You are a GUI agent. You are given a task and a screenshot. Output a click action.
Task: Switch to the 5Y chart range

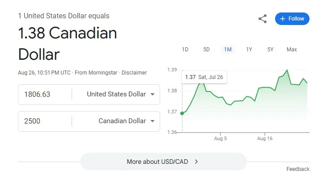coord(270,50)
